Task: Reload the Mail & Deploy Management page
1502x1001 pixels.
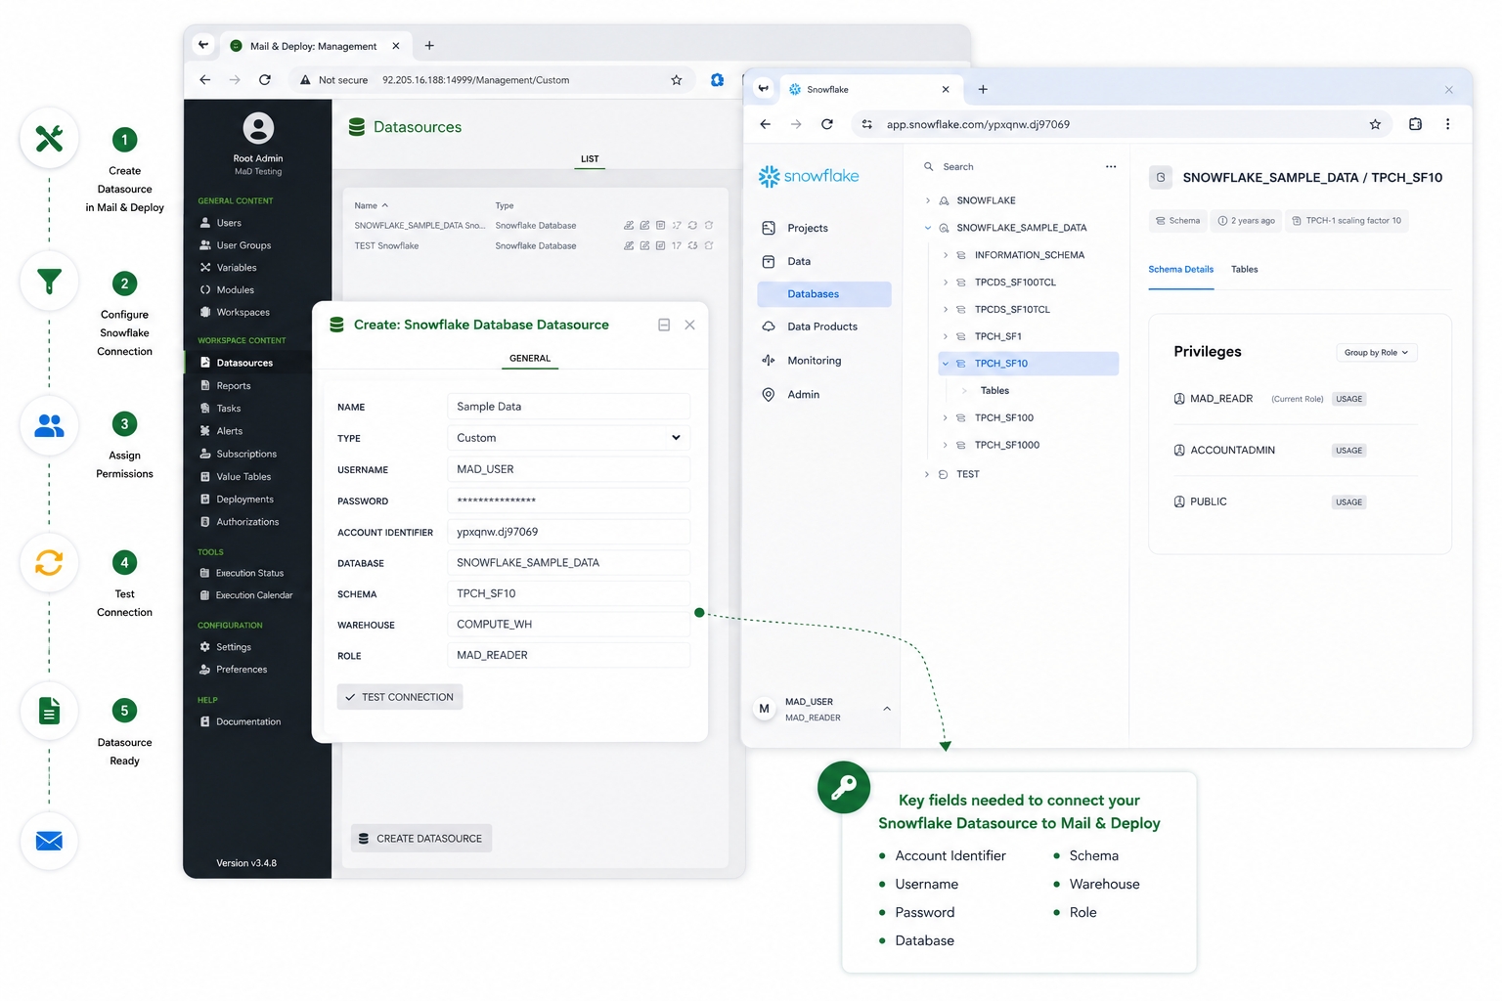Action: tap(265, 80)
